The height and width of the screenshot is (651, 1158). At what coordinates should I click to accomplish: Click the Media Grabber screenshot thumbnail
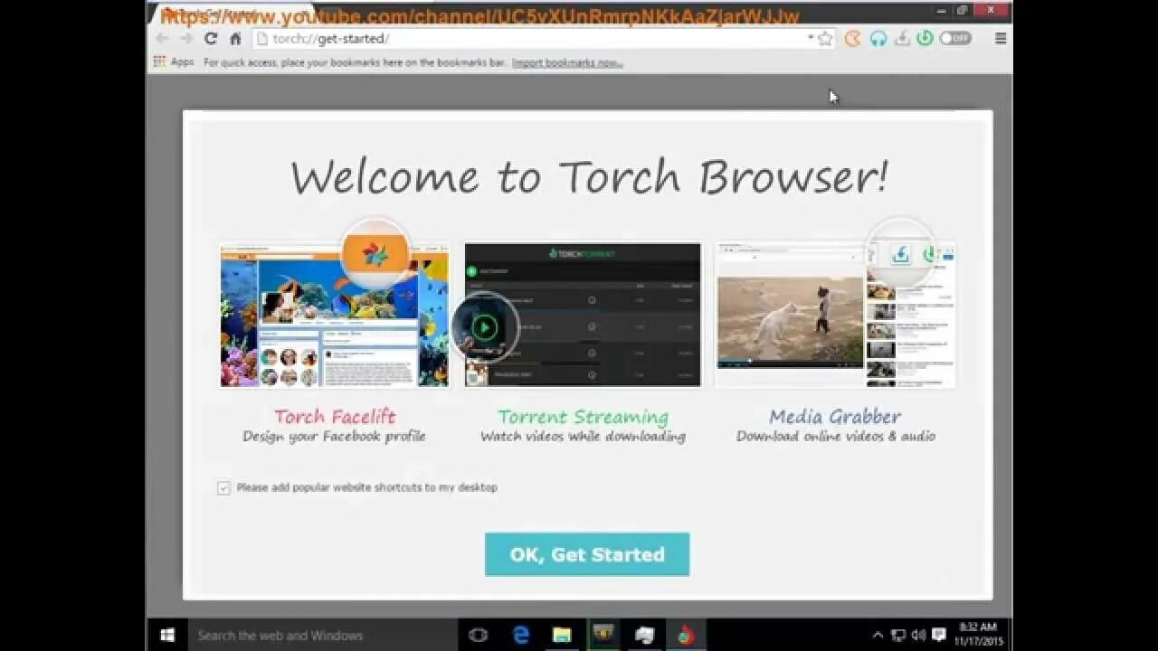pyautogui.click(x=835, y=315)
